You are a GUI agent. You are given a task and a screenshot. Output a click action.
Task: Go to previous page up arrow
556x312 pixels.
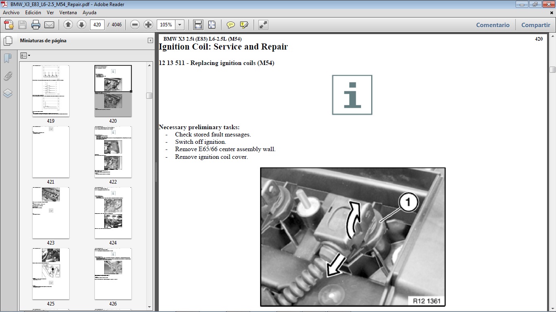[x=68, y=25]
